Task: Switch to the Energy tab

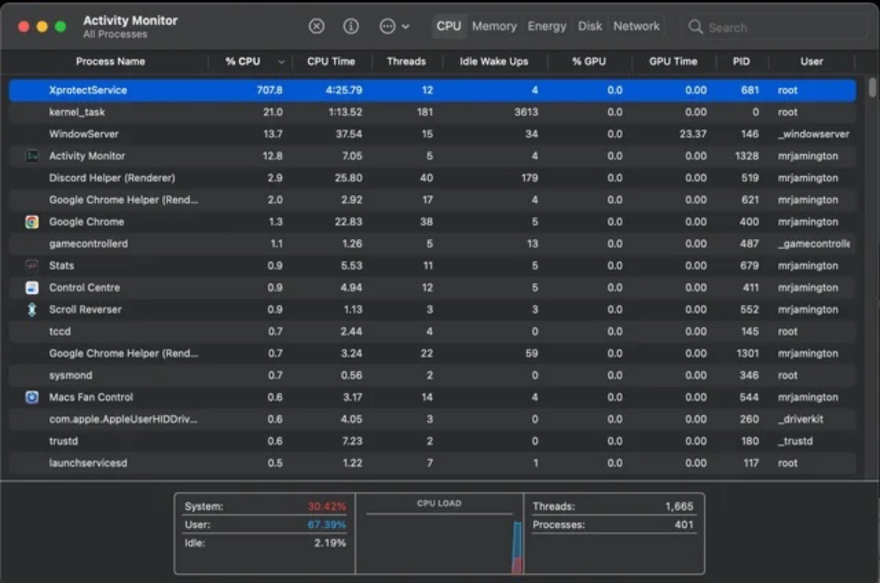Action: point(547,26)
